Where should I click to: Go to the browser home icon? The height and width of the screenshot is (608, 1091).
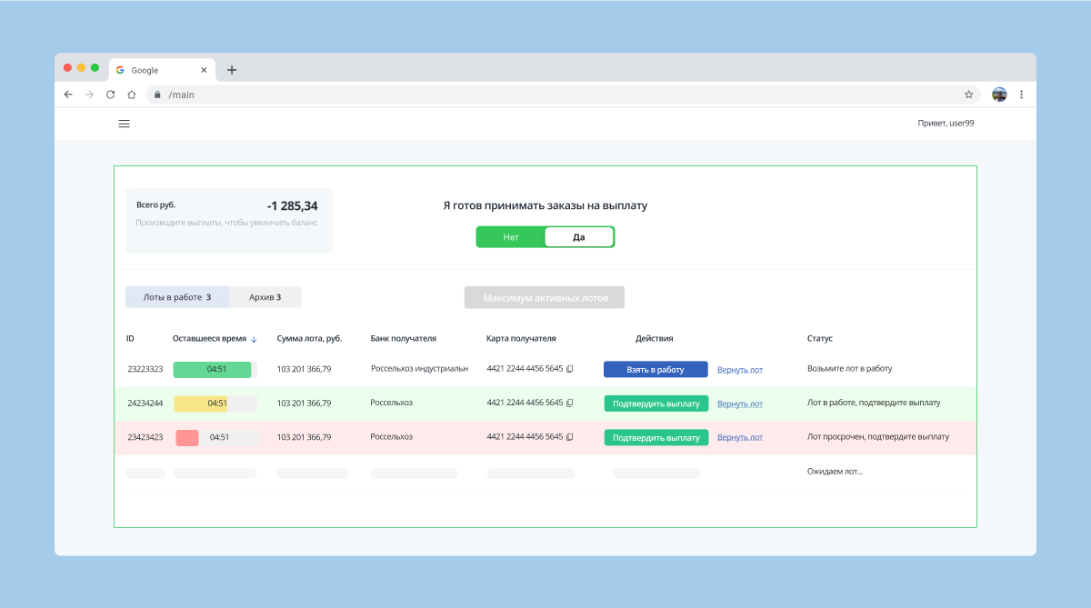(x=132, y=95)
